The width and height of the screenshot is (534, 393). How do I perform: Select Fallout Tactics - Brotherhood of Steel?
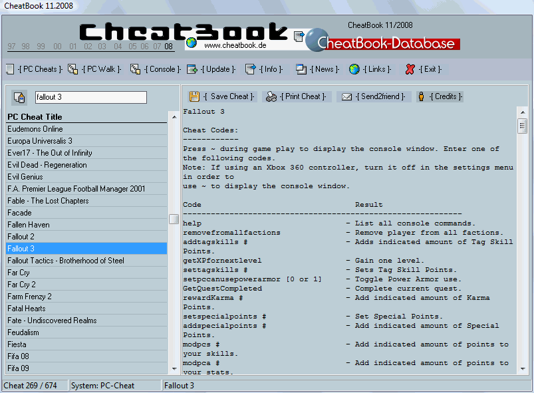click(x=86, y=261)
